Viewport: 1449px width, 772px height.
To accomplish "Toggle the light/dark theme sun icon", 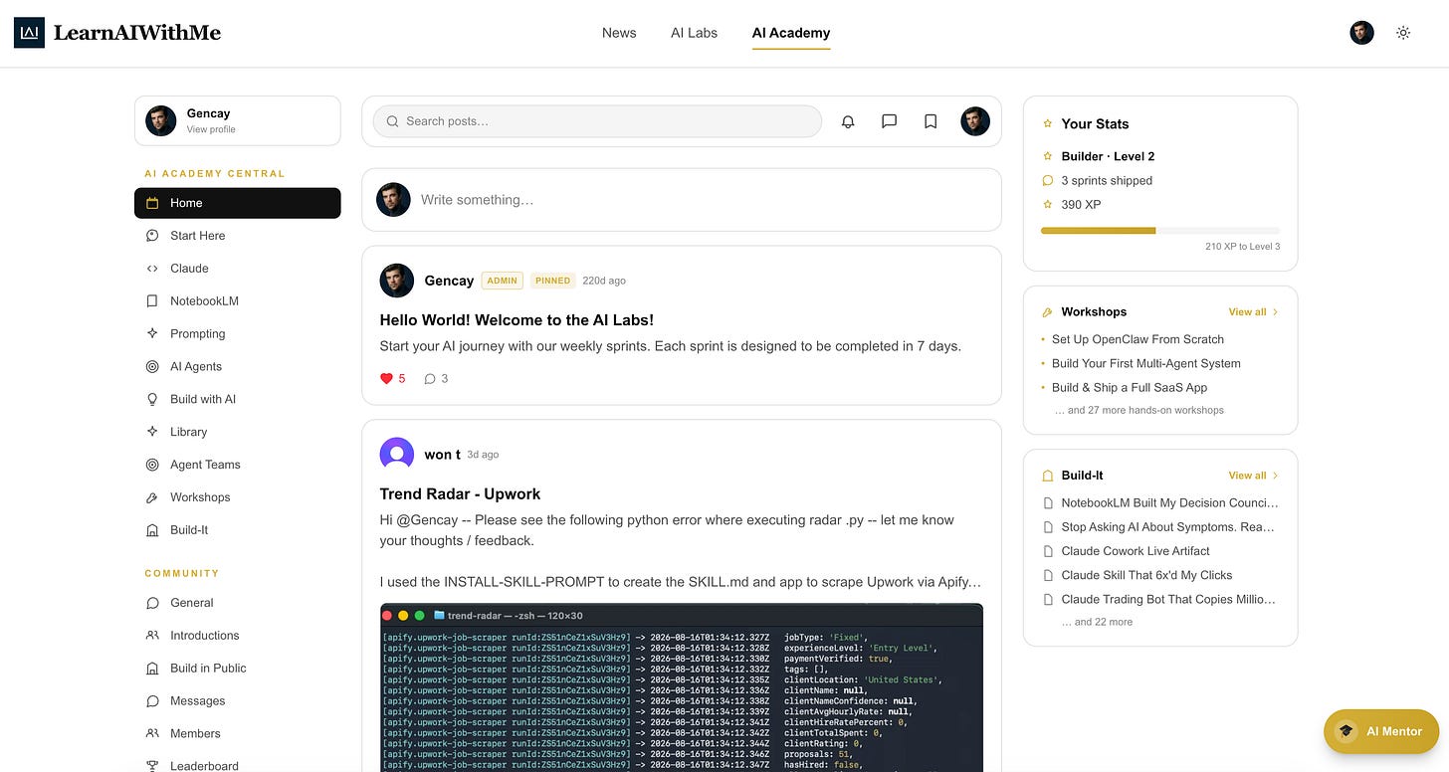I will [x=1403, y=33].
